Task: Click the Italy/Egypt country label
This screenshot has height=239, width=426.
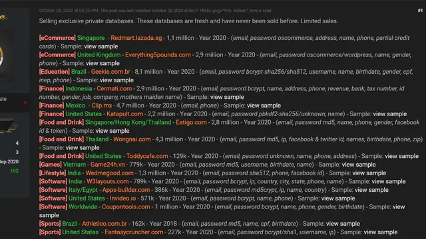Action: pyautogui.click(x=83, y=190)
